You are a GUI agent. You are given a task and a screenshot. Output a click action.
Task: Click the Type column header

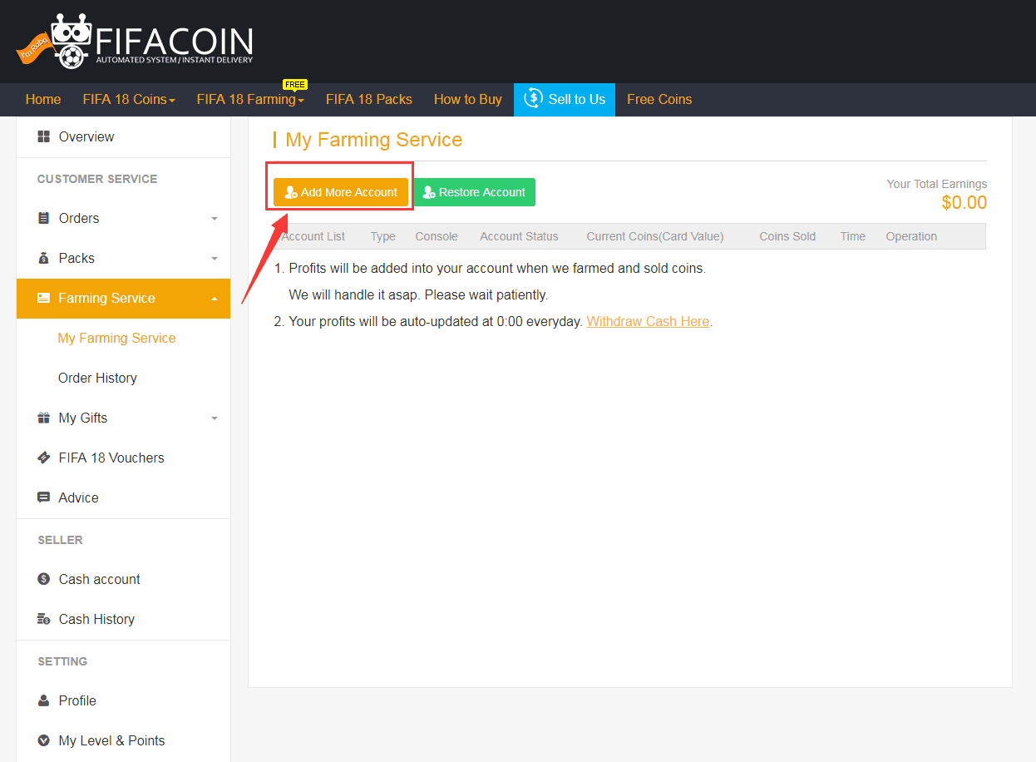pos(383,236)
